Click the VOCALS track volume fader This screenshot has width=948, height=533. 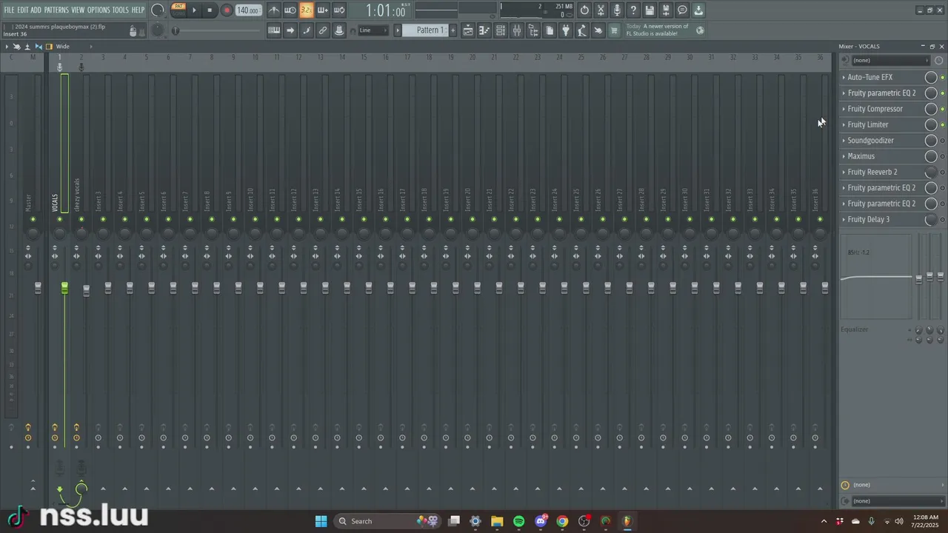point(64,287)
